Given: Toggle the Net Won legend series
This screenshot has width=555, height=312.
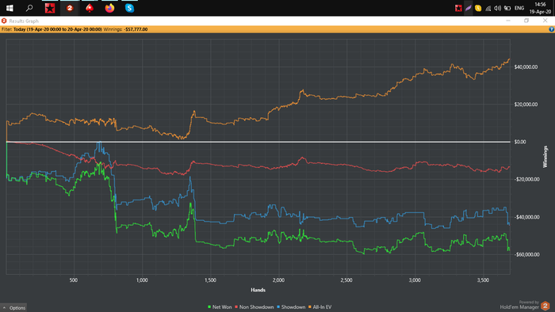Looking at the screenshot, I should [220, 307].
